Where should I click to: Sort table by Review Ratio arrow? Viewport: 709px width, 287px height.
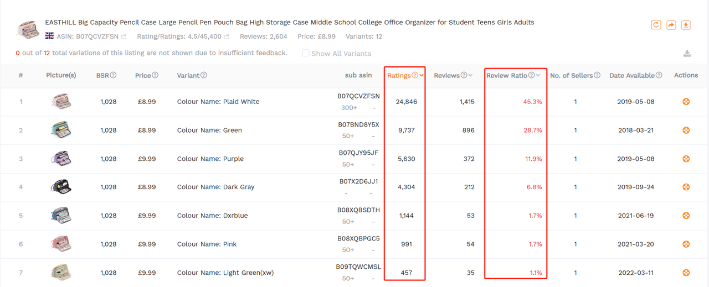[x=538, y=76]
